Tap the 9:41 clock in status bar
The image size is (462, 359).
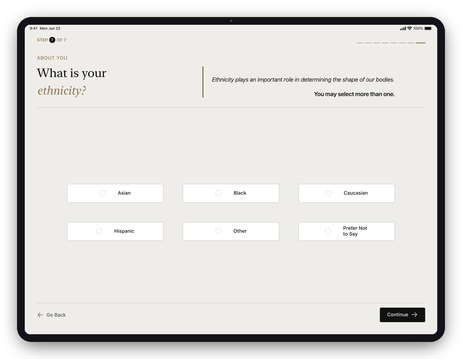(34, 28)
